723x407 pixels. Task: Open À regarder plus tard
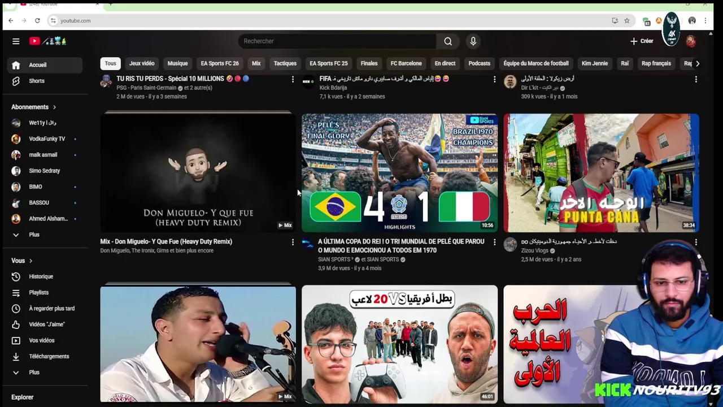click(45, 309)
